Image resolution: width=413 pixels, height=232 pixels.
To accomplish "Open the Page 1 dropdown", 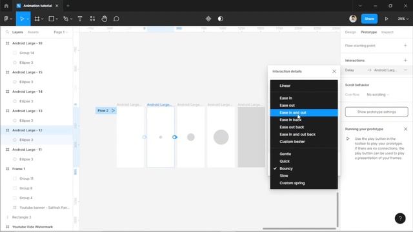I will [61, 32].
